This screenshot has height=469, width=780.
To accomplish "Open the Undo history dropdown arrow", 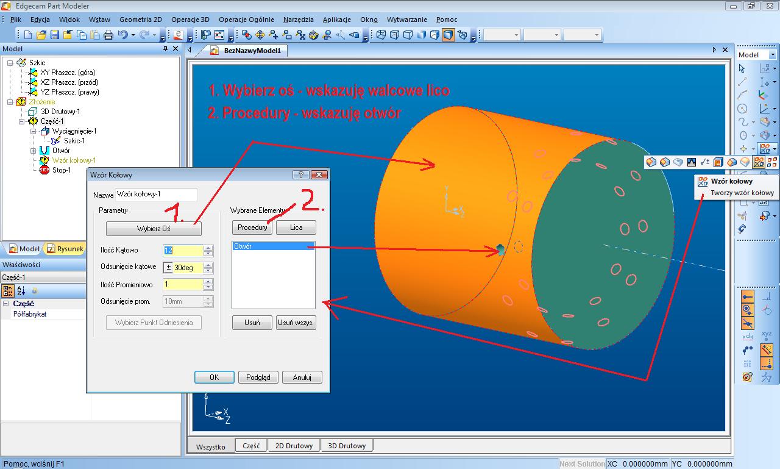I will [x=133, y=35].
